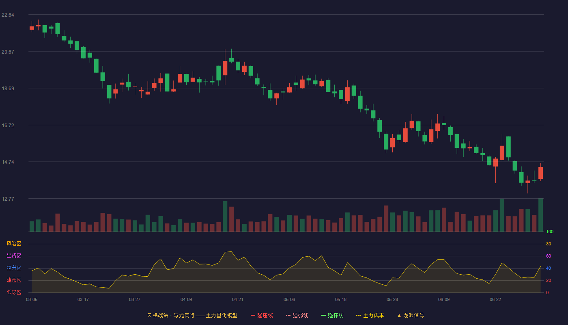568x325 pixels.
Task: Select the 05-06 date label
Action: click(x=289, y=299)
